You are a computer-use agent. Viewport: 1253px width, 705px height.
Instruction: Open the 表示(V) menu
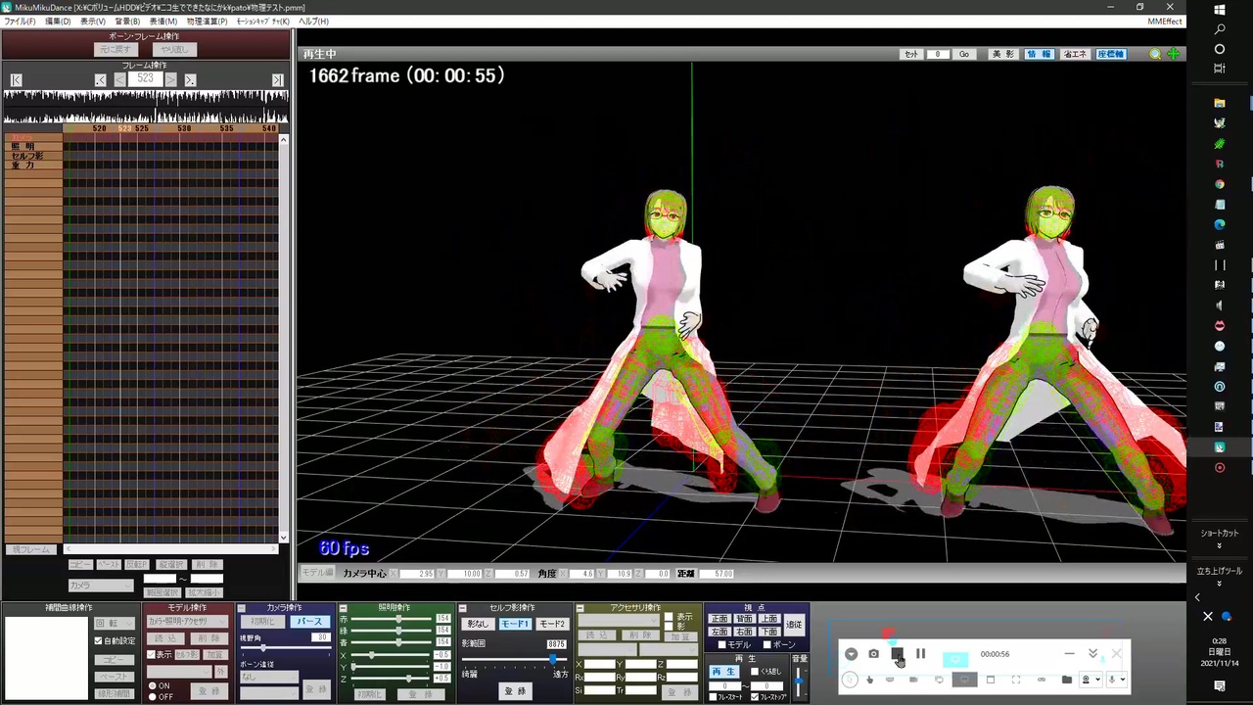pyautogui.click(x=93, y=22)
